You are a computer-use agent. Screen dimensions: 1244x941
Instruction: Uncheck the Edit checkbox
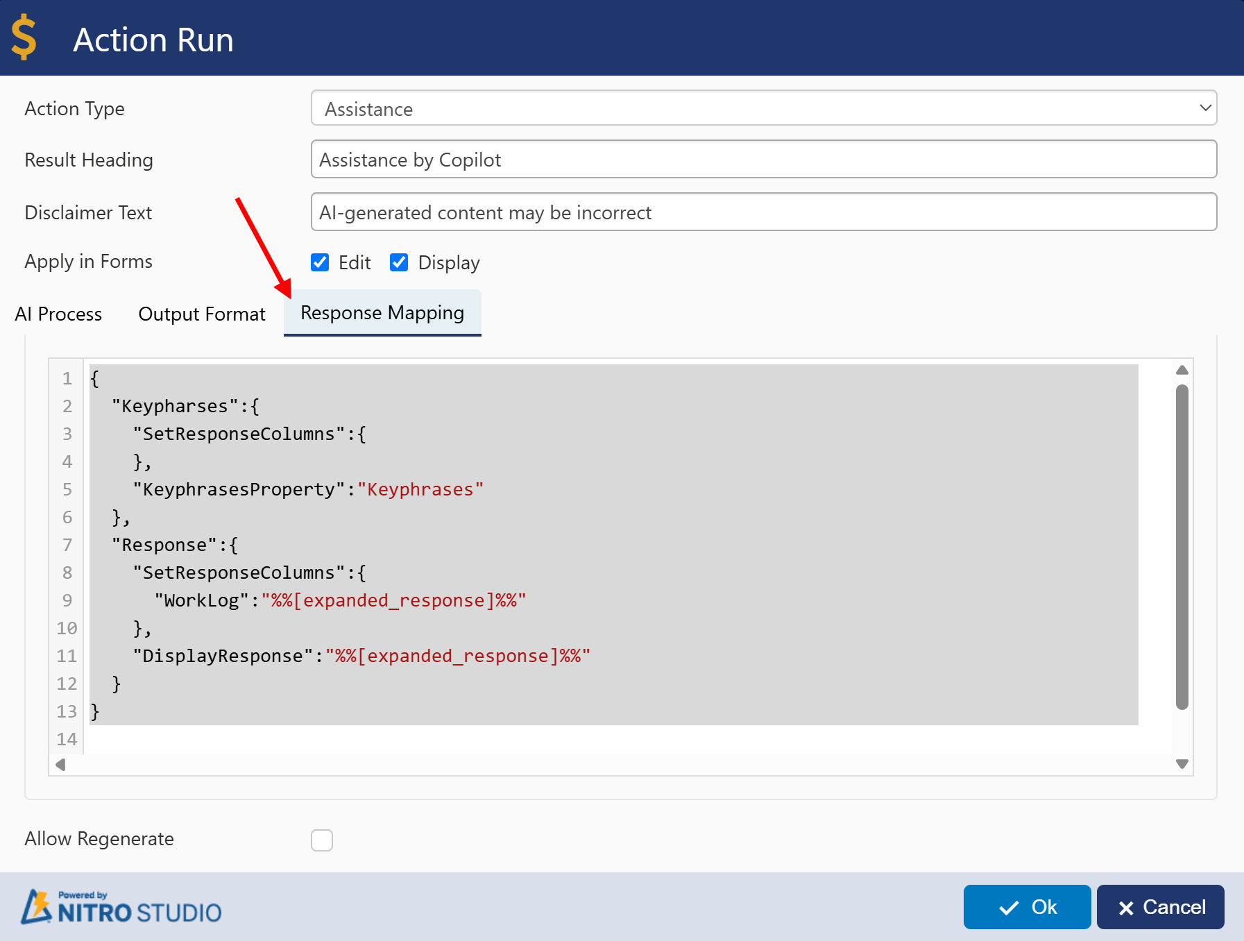[320, 262]
